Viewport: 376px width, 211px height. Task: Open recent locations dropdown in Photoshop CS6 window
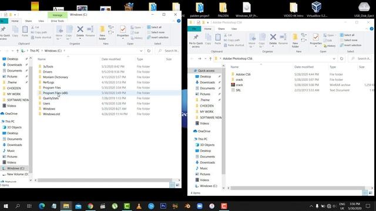click(205, 59)
